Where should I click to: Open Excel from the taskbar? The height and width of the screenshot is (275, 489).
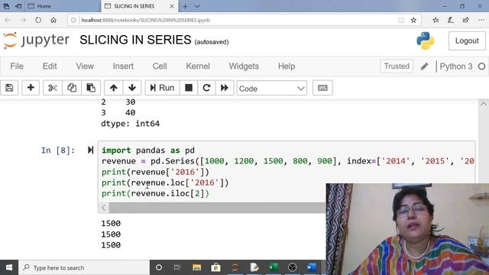click(x=274, y=267)
